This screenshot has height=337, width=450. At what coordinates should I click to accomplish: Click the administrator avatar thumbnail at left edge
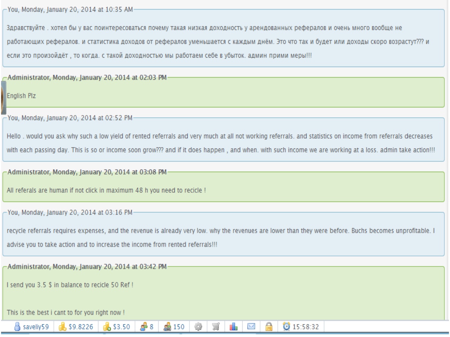[x=3, y=97]
